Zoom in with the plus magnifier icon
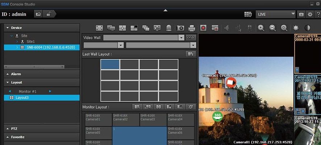The width and height of the screenshot is (321, 145). (x=261, y=28)
